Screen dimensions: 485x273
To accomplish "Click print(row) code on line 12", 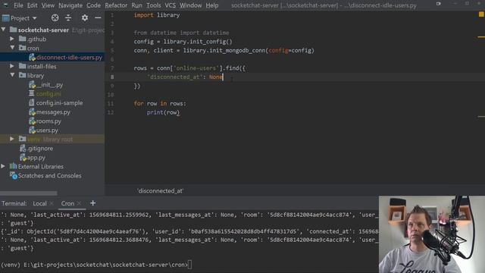I will point(164,112).
